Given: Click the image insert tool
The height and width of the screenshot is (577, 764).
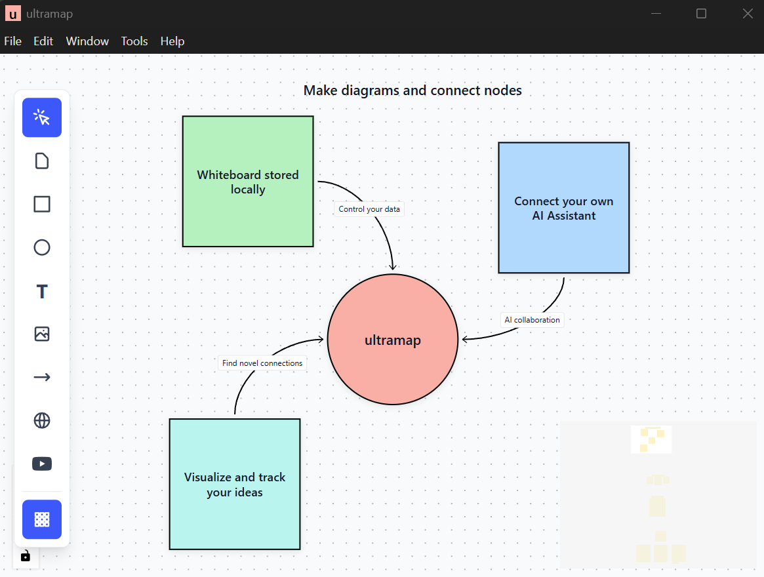Looking at the screenshot, I should click(x=42, y=334).
